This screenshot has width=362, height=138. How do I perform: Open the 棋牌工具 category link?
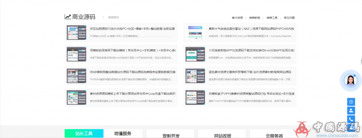point(272,18)
